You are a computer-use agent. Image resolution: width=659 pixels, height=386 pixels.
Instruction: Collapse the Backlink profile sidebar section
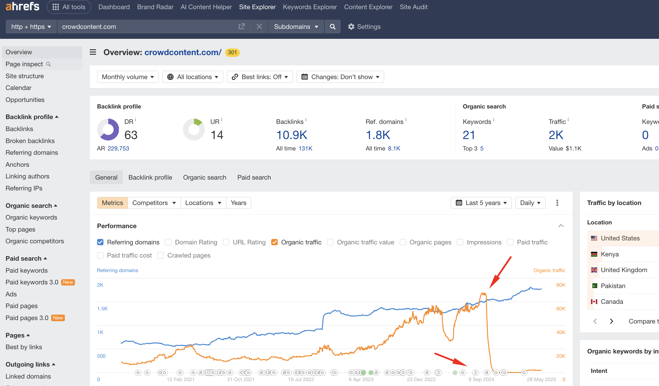(x=32, y=117)
